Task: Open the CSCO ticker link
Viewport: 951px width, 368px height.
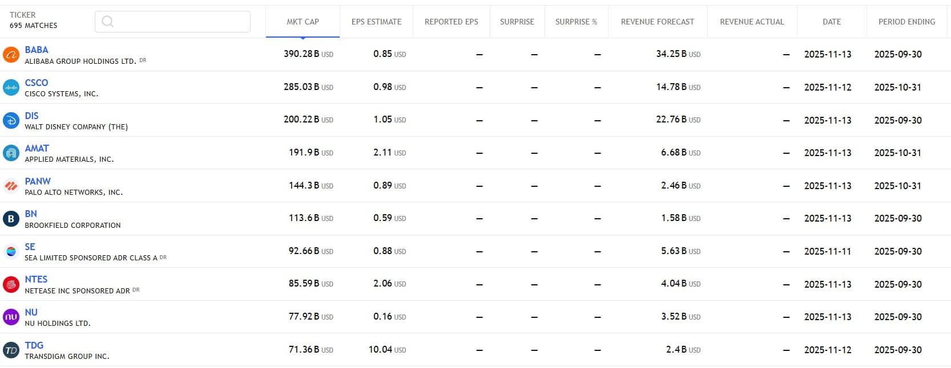Action: (37, 83)
